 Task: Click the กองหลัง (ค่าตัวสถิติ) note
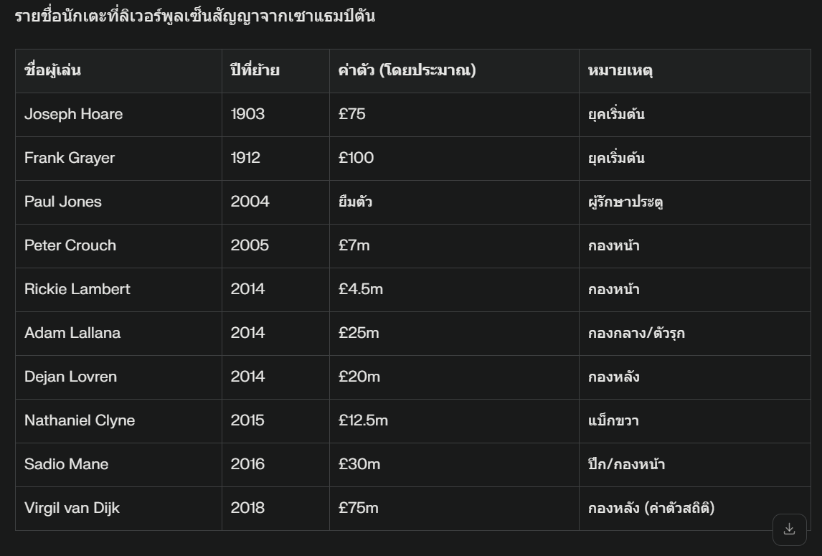click(651, 508)
